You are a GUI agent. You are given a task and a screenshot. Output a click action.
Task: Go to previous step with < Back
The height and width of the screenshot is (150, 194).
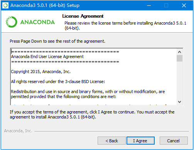click(x=111, y=141)
